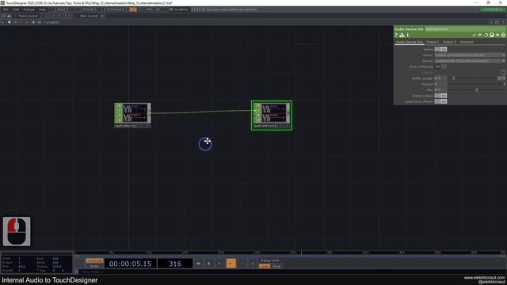Toggle the Cook Every Frame switch

(440, 101)
